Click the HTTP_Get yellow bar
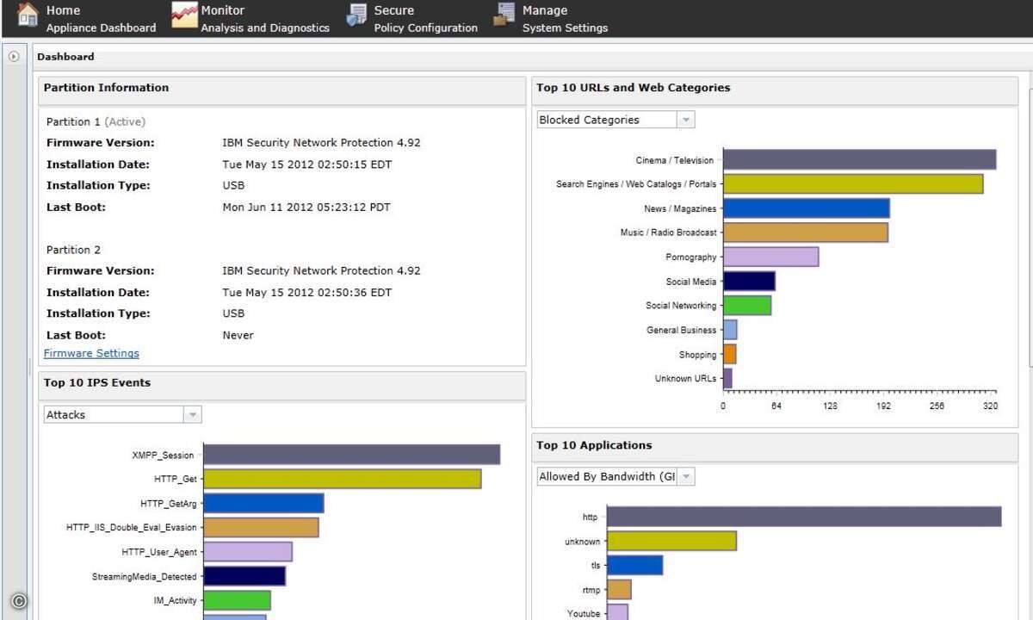 tap(342, 479)
